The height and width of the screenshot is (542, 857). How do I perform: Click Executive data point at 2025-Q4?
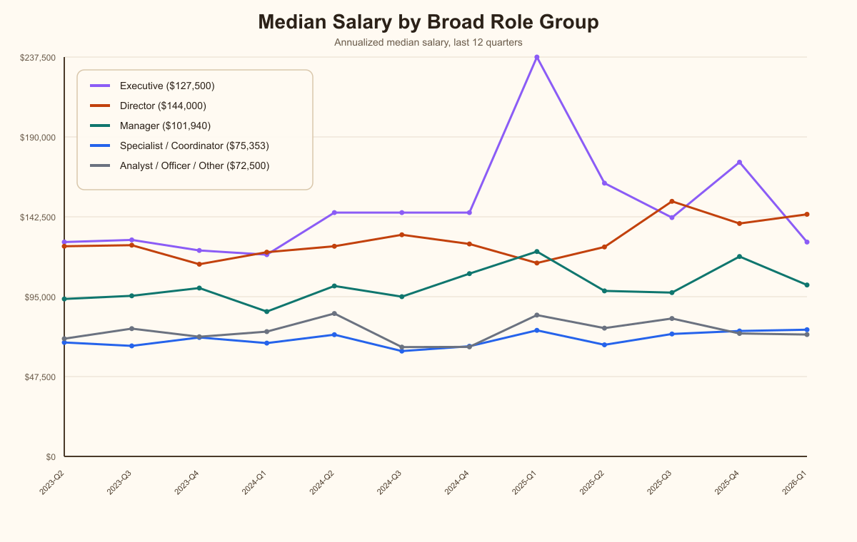coord(739,163)
